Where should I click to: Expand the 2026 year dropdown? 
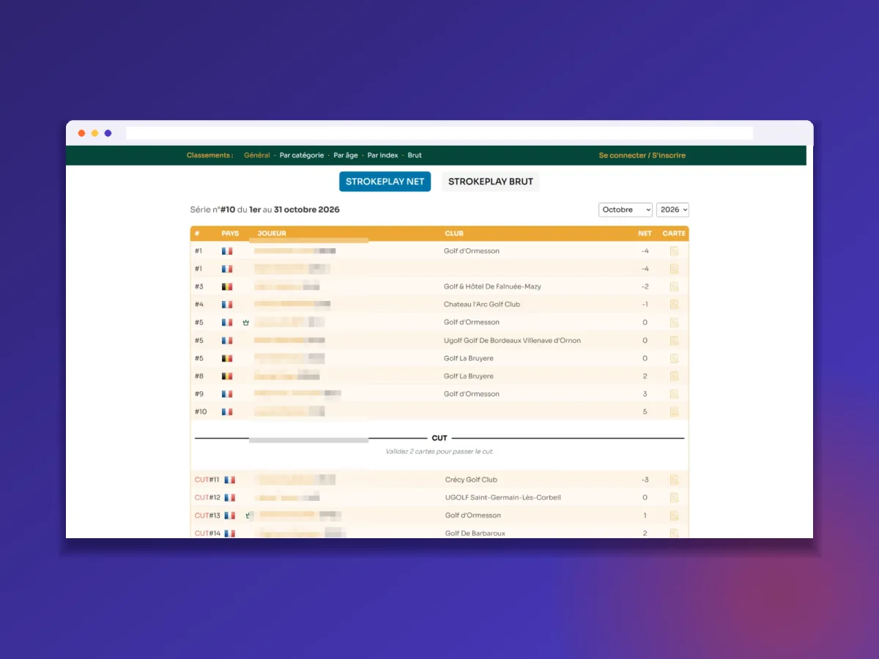672,209
